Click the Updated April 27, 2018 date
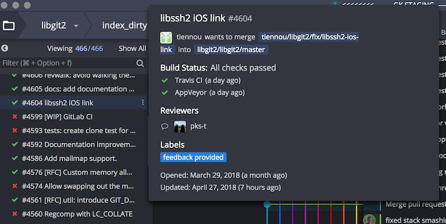 tap(220, 187)
